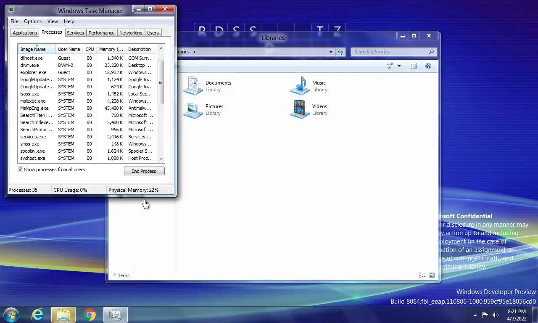
Task: Select the smss.exe process row
Action: [x=87, y=144]
